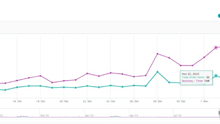Click the '1. Nov' axis label
The image size is (220, 124).
(204, 101)
